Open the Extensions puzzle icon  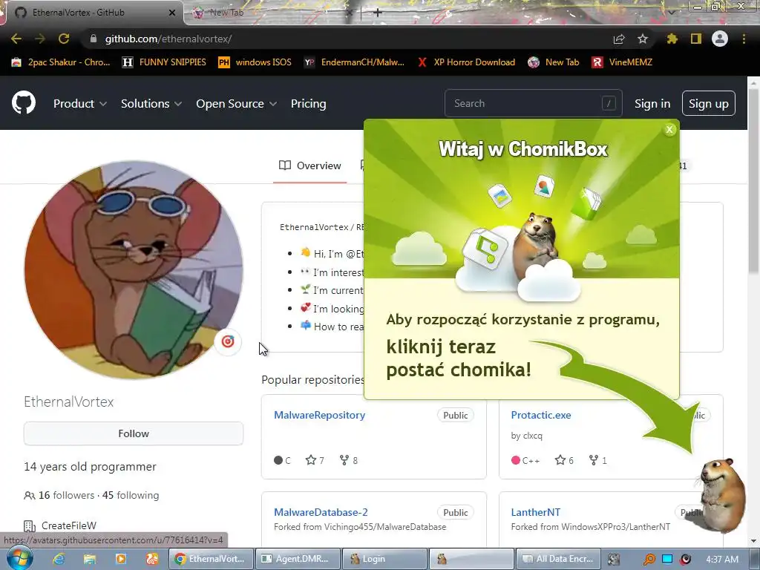point(672,39)
